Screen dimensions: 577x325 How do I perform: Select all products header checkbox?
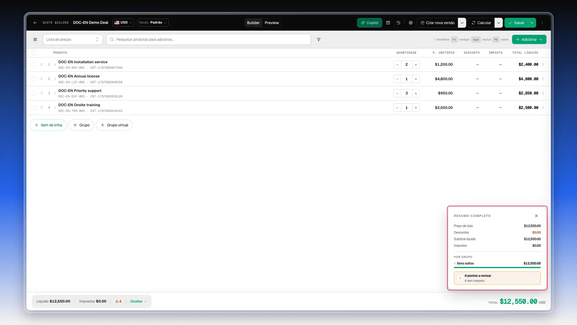[34, 53]
